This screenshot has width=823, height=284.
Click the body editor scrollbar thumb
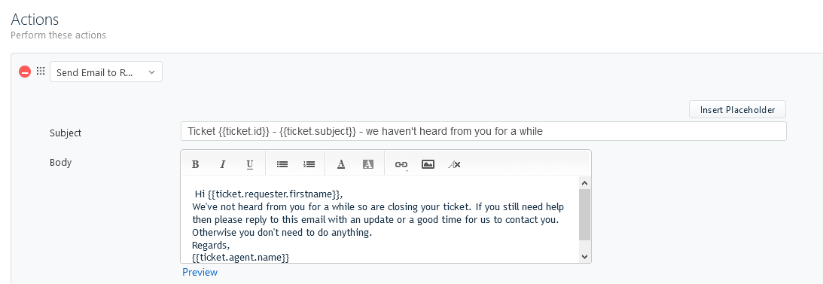[x=585, y=215]
